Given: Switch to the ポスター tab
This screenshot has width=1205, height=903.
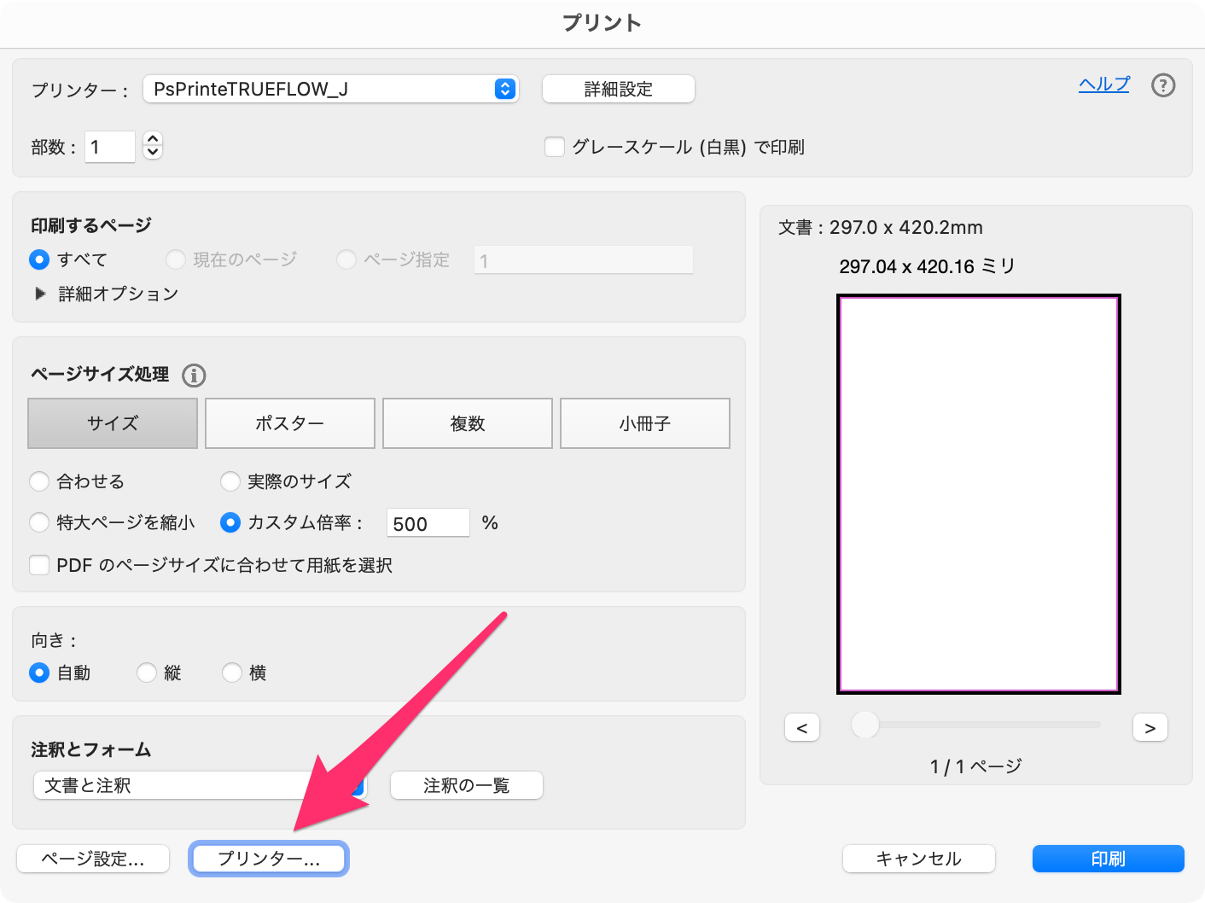Looking at the screenshot, I should click(289, 422).
